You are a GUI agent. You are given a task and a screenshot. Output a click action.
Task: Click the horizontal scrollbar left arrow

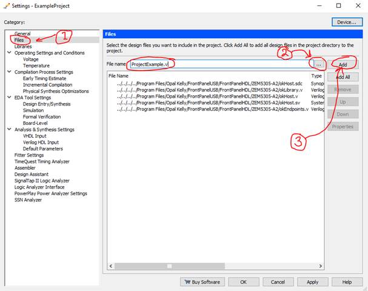click(111, 266)
